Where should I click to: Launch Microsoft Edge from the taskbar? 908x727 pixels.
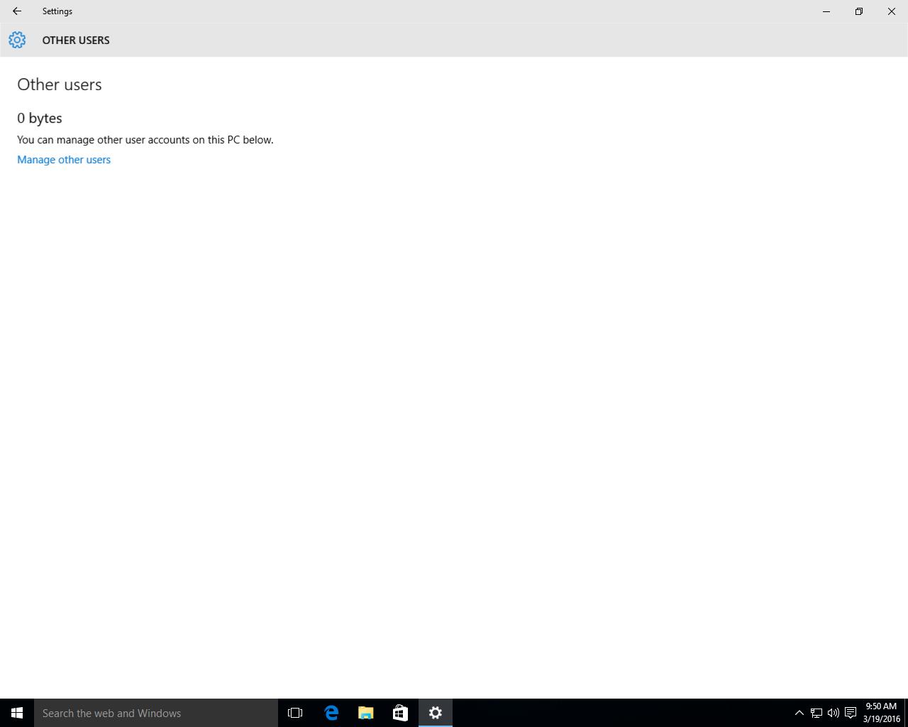click(331, 713)
